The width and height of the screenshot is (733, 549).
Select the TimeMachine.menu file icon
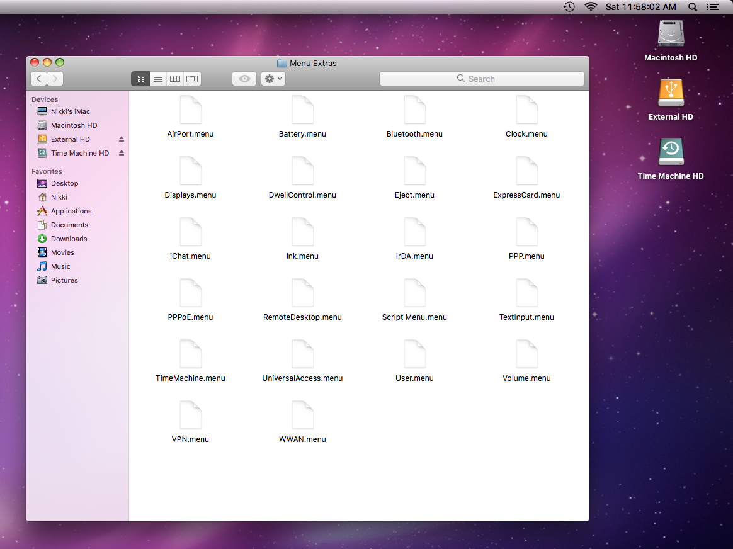point(190,354)
